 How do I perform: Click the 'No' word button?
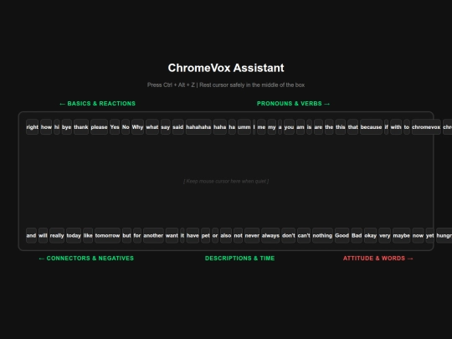pyautogui.click(x=126, y=127)
